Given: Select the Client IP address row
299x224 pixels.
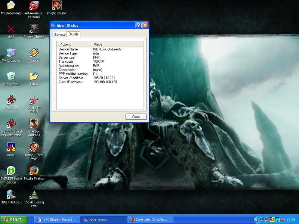Looking at the screenshot, I should tap(100, 82).
